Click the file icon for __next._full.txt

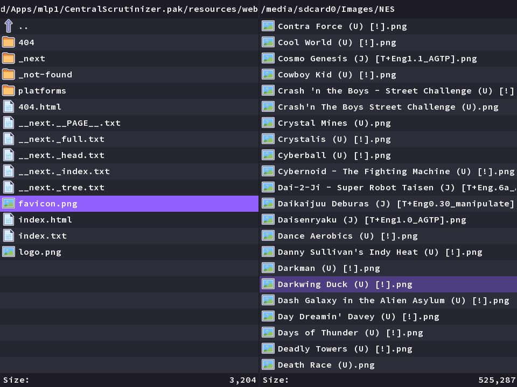click(9, 139)
